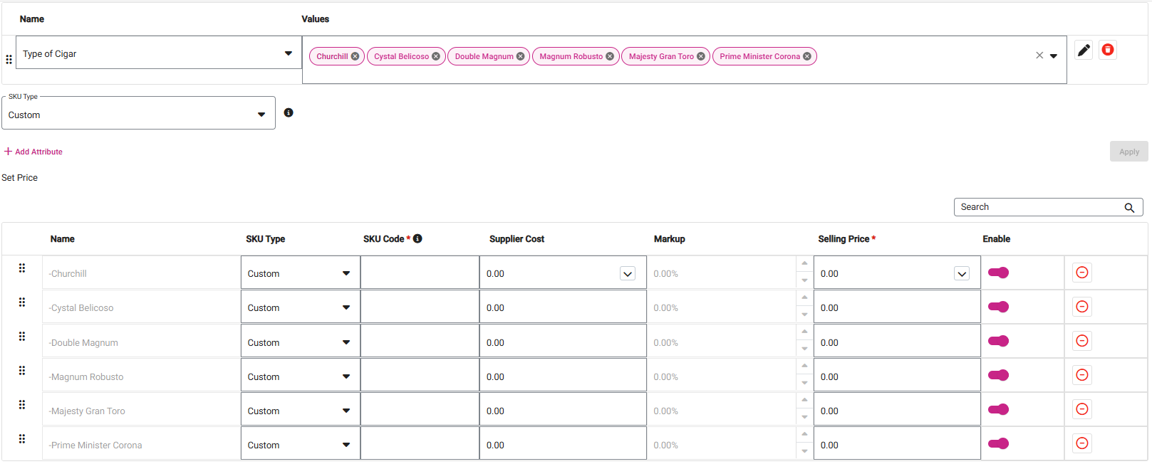The height and width of the screenshot is (464, 1152).
Task: Click the pencil edit icon for attribute
Action: [1084, 50]
